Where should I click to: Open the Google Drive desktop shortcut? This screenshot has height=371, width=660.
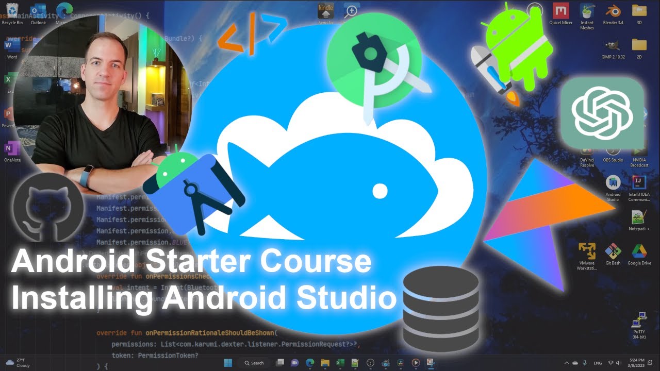[x=639, y=255]
